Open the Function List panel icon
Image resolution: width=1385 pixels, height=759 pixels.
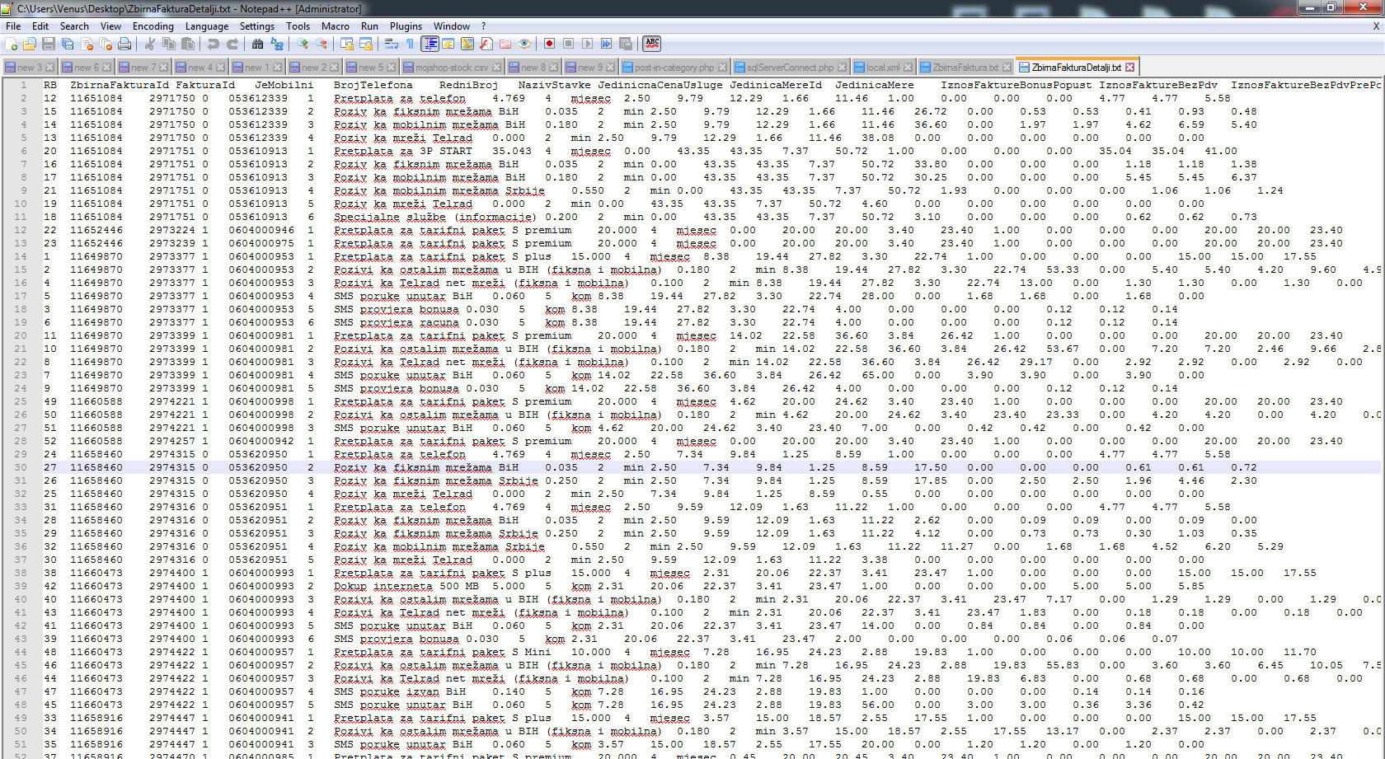pos(486,44)
